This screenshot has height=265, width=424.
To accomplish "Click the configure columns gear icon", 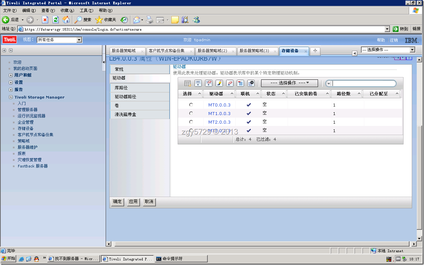I will pos(251,83).
